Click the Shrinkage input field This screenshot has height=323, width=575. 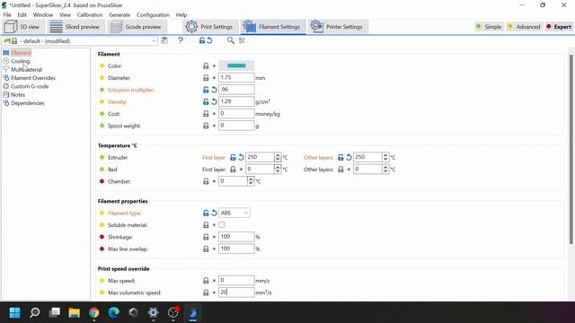pyautogui.click(x=236, y=237)
